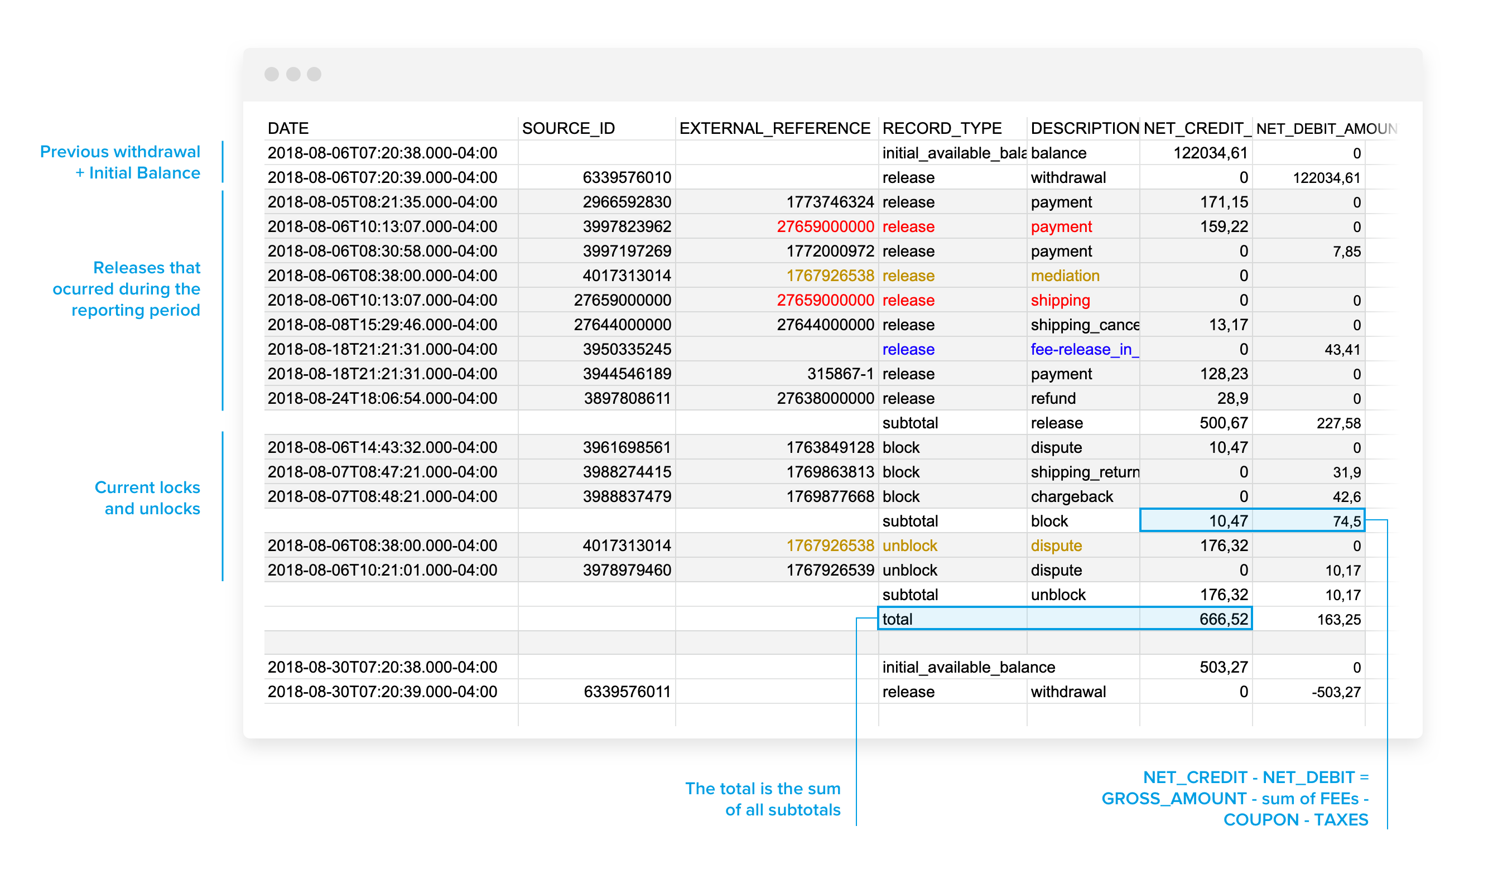The height and width of the screenshot is (879, 1493).
Task: Click the SOURCE_ID column header
Action: click(568, 128)
